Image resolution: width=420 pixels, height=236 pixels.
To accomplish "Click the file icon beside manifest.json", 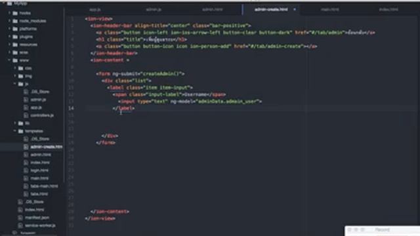I will pos(20,218).
